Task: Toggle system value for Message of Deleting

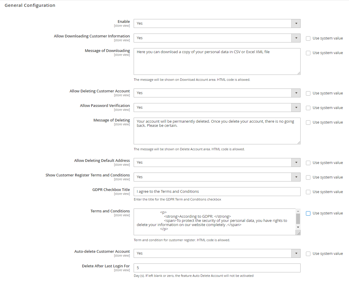Action: point(308,122)
